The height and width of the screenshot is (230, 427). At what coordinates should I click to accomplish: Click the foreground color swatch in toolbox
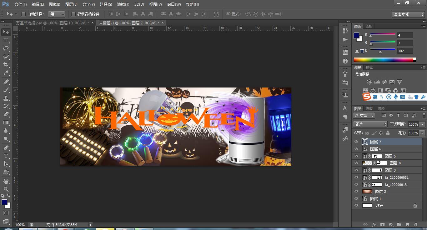pyautogui.click(x=4, y=202)
